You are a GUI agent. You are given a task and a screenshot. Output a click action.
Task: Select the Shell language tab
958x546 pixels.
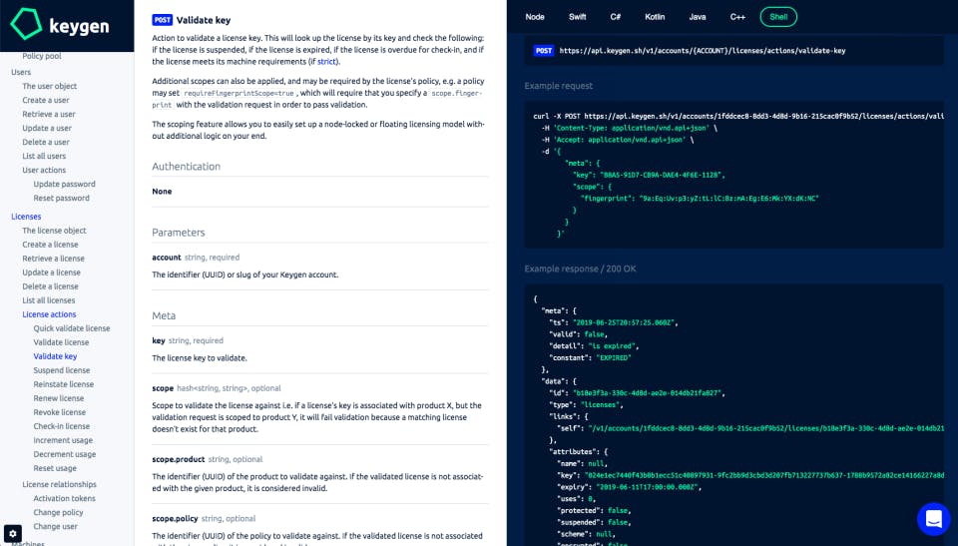coord(778,17)
